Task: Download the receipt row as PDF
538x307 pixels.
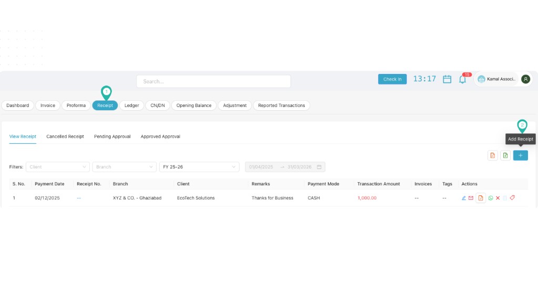Action: (481, 198)
